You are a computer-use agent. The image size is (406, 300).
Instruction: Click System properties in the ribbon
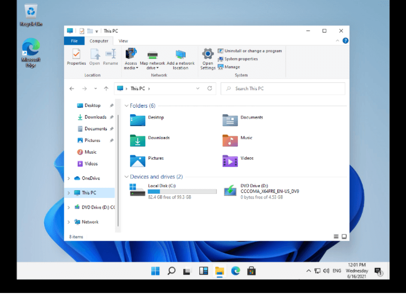241,59
